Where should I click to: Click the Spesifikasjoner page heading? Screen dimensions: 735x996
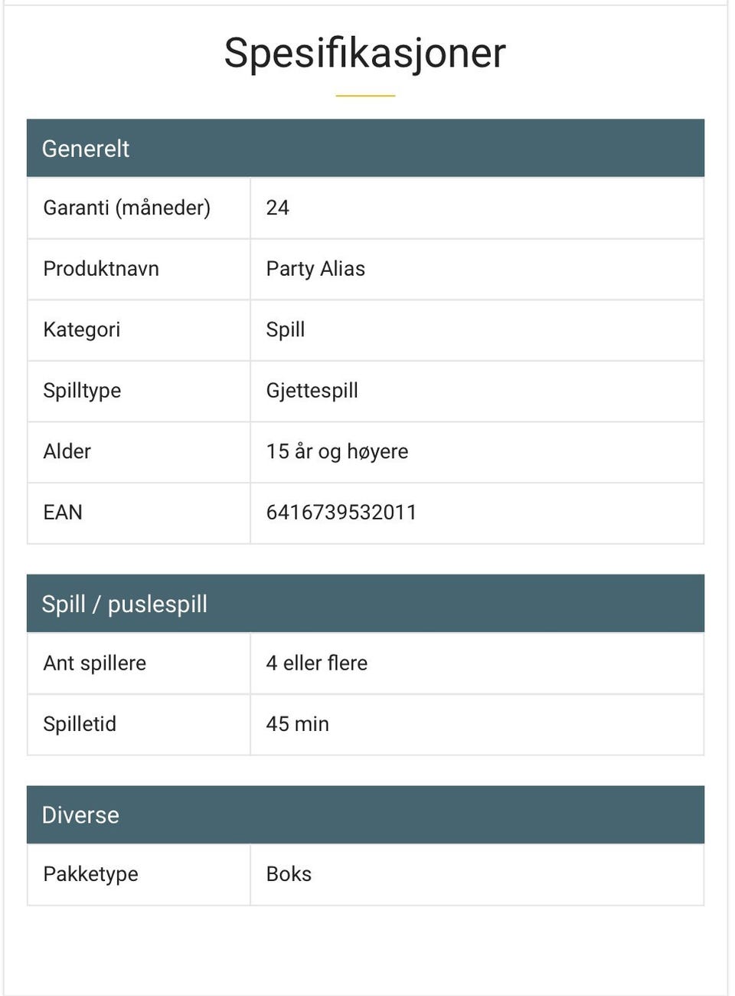tap(364, 54)
